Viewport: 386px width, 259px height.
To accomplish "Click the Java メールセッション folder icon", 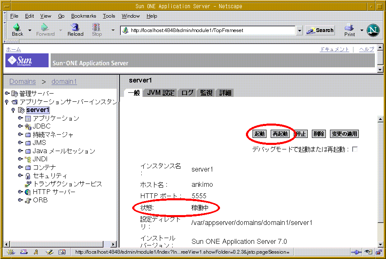I will tap(28, 151).
